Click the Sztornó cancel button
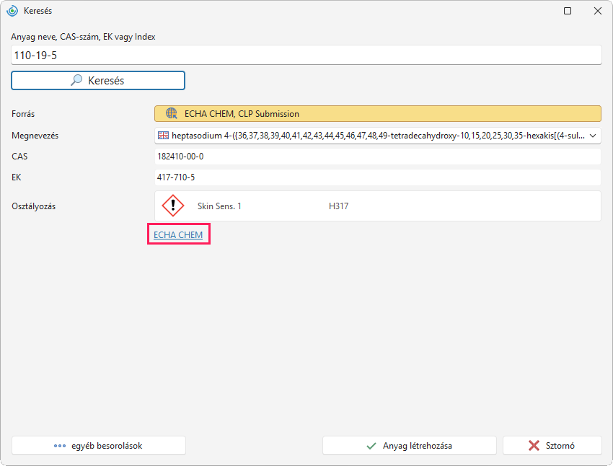 pos(552,446)
